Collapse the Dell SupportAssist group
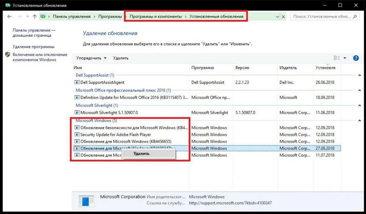 (x=360, y=75)
